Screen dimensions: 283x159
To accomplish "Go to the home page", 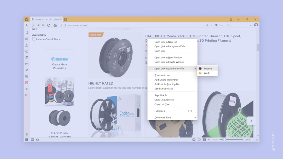I will pos(55,25).
